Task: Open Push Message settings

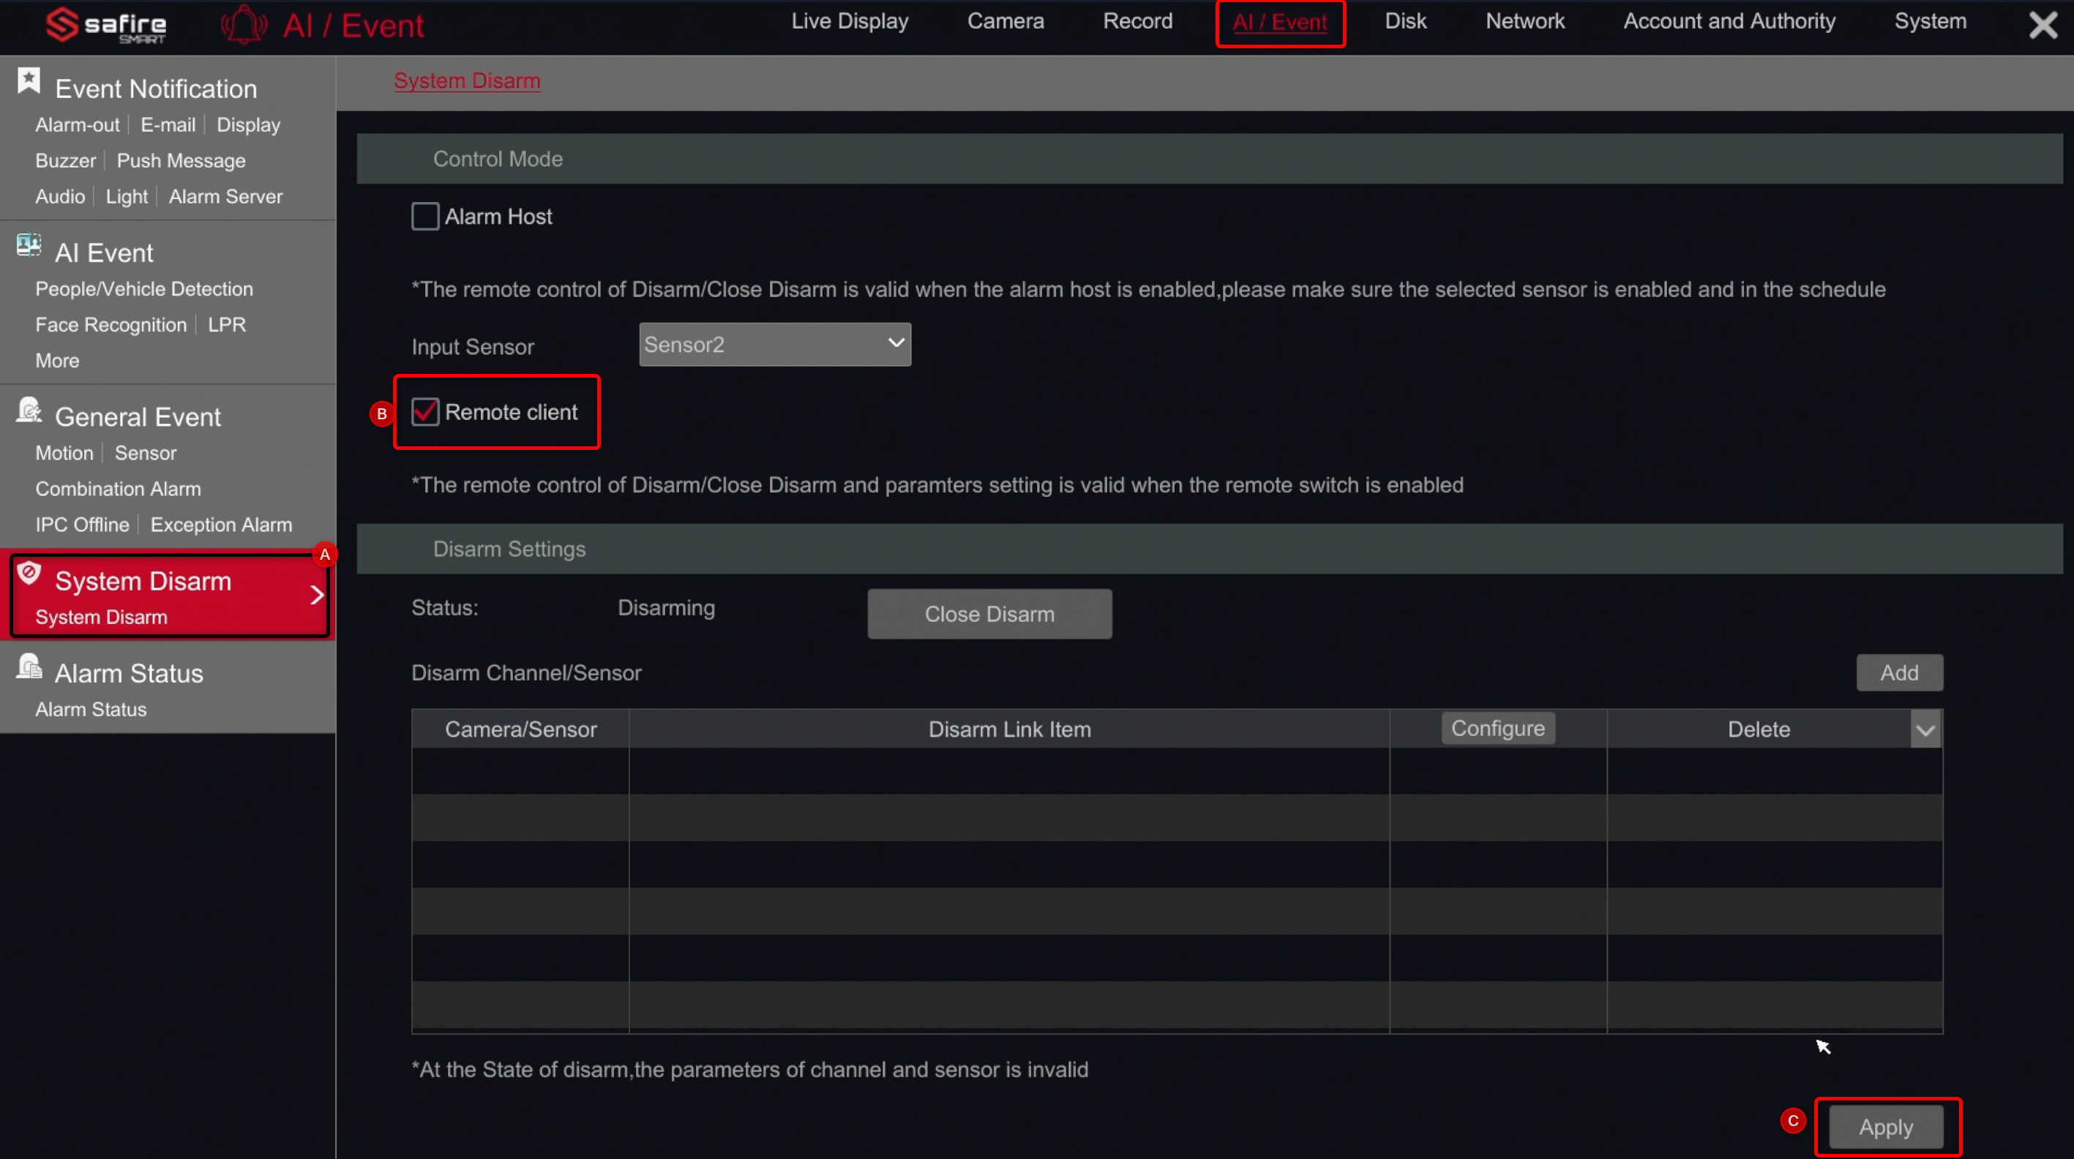Action: tap(181, 161)
